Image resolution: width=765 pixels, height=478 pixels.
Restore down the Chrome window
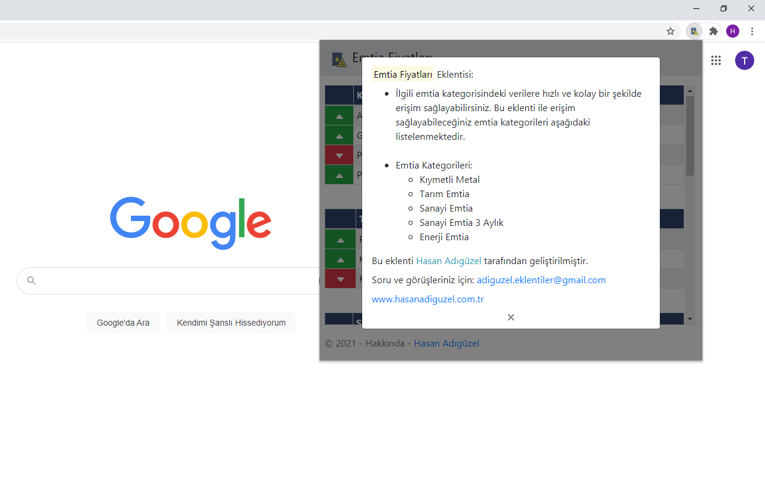724,8
